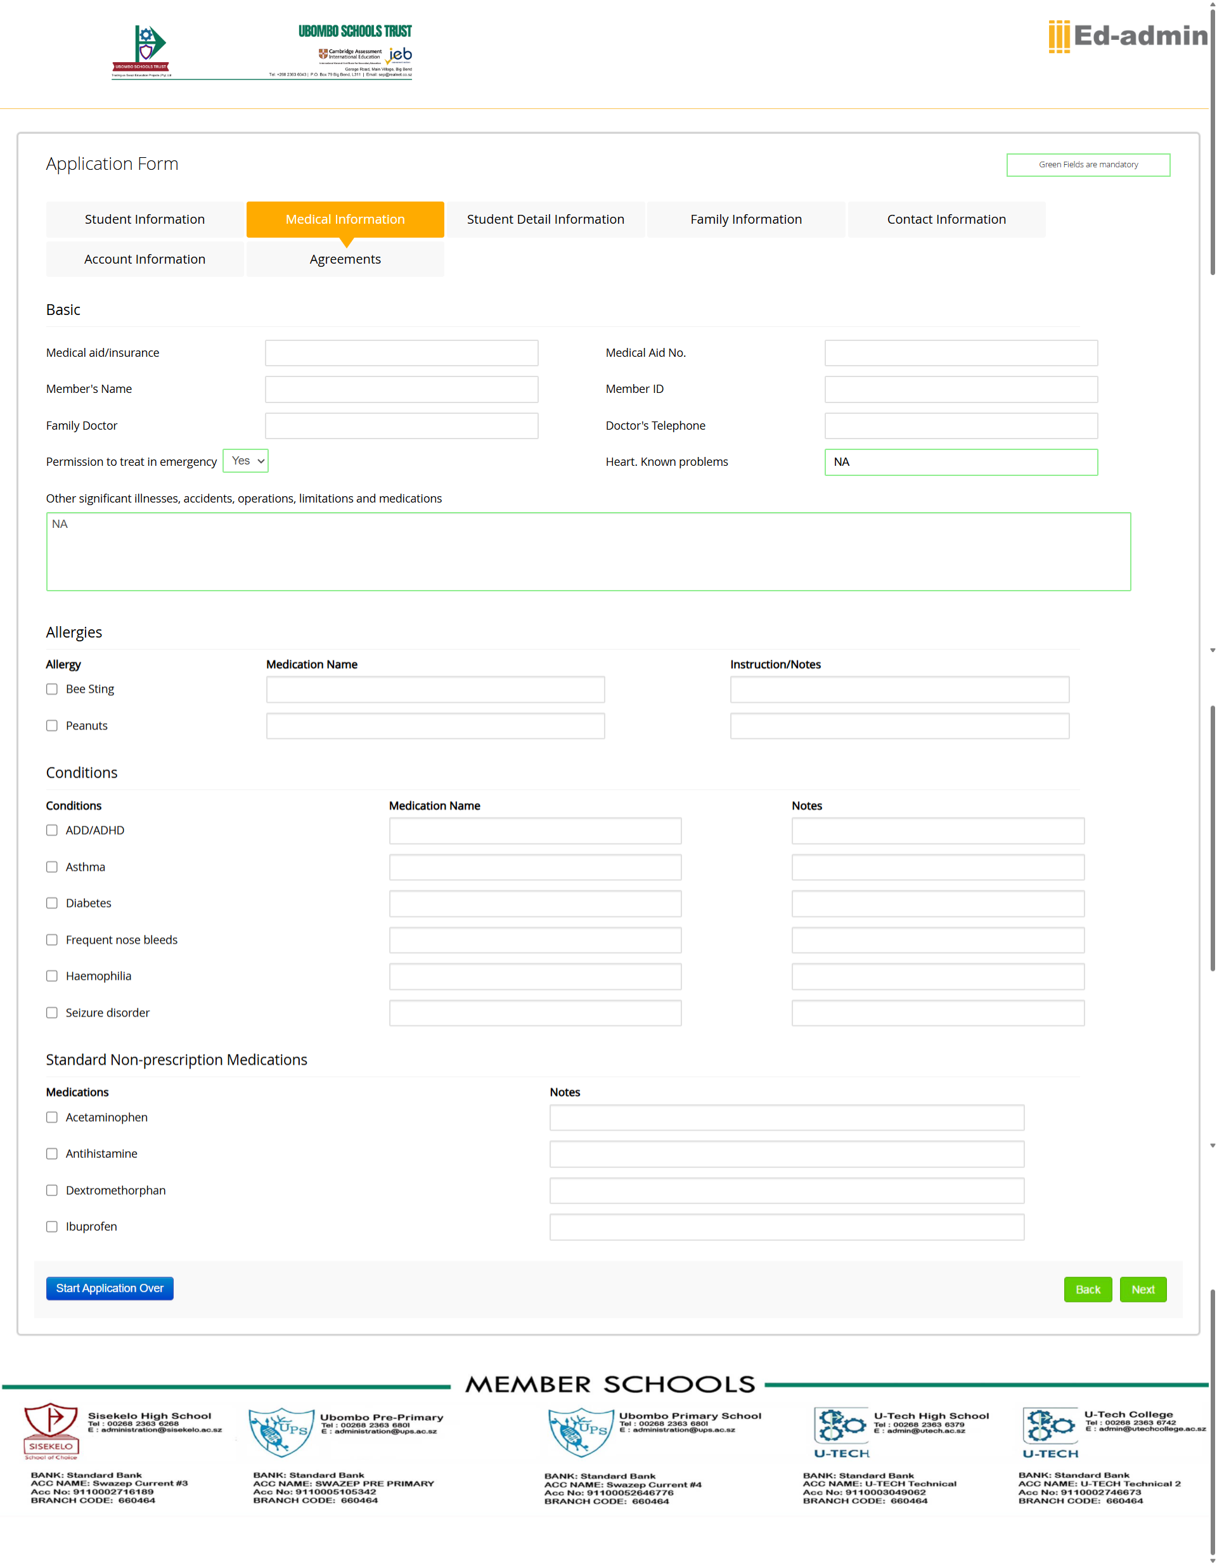The height and width of the screenshot is (1566, 1217).
Task: Click the Start Application Over button
Action: [110, 1288]
